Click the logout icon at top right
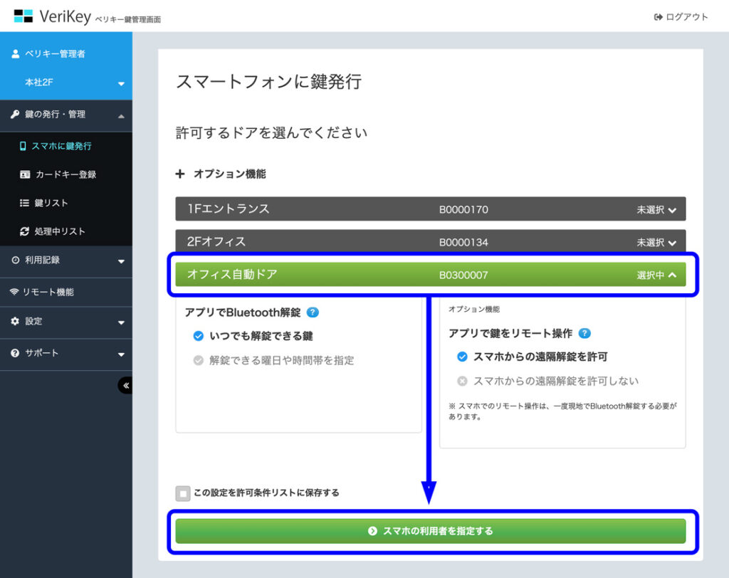 (658, 17)
